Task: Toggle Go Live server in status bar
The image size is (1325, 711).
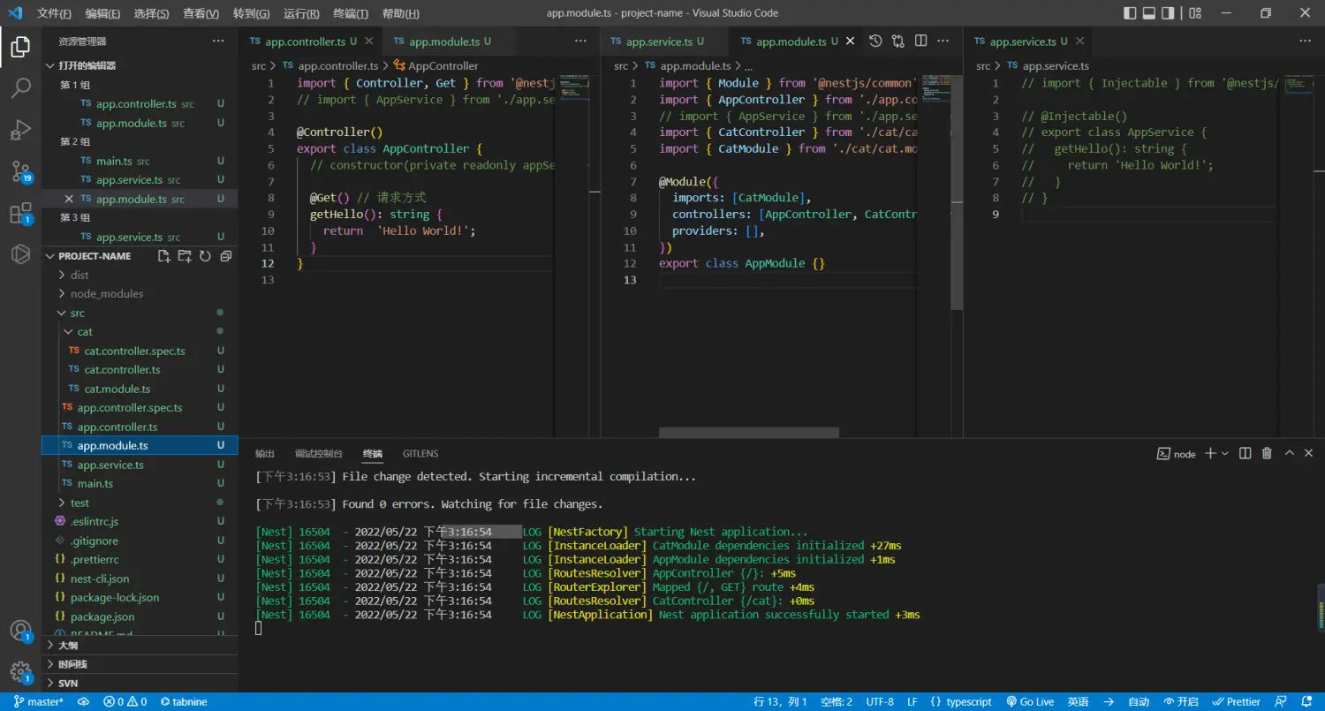Action: 1030,702
